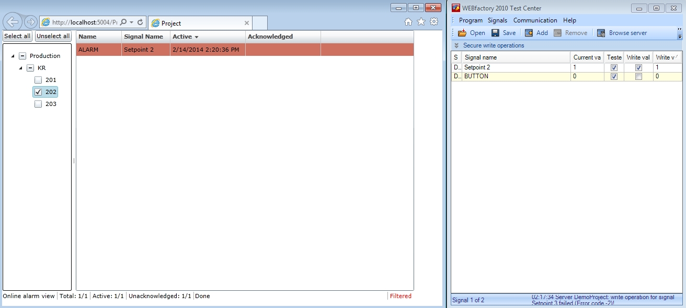Screen dimensions: 686x308
Task: Open the browser Home icon
Action: pyautogui.click(x=408, y=22)
